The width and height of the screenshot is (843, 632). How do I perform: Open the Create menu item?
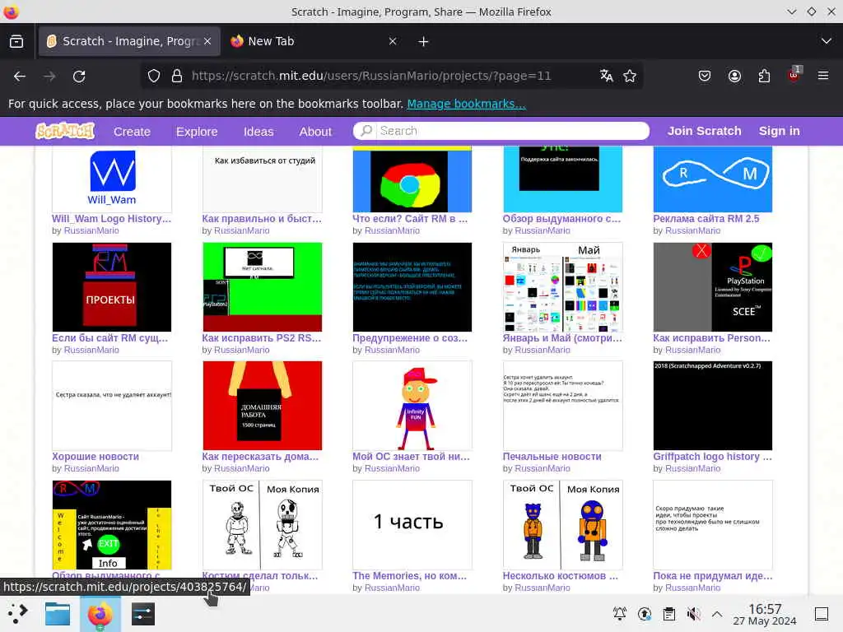tap(132, 132)
